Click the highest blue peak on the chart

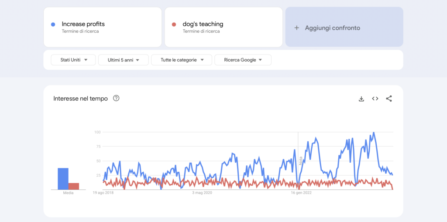click(x=374, y=133)
